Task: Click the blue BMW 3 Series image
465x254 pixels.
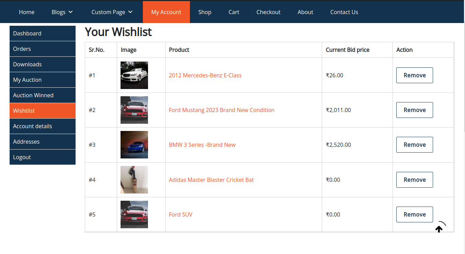Action: (134, 145)
